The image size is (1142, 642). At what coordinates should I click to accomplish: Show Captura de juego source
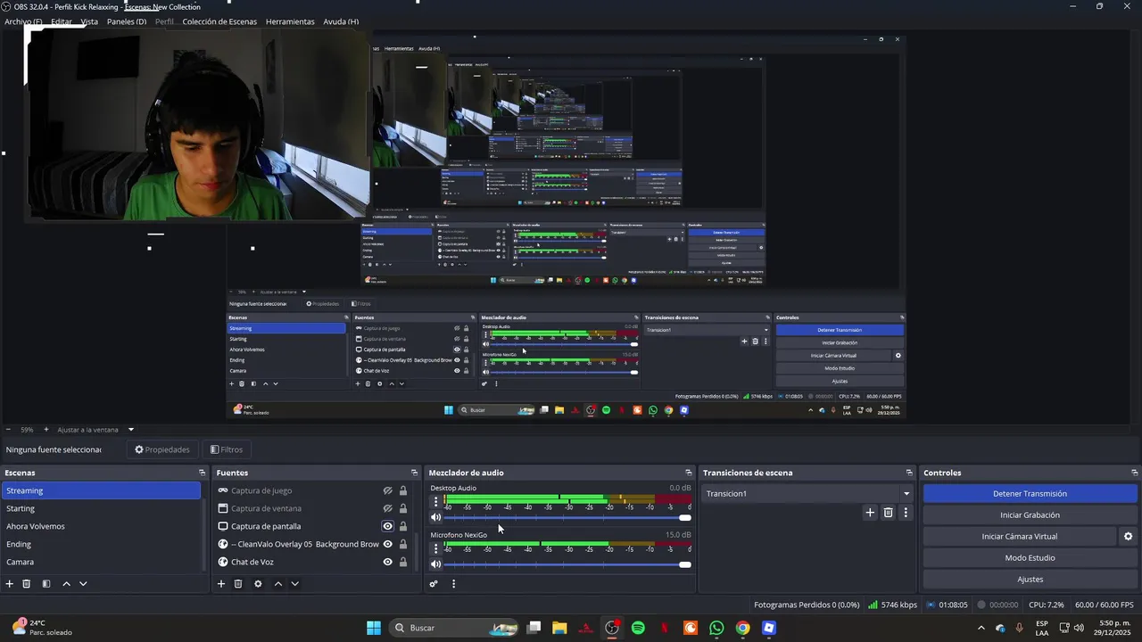(x=388, y=490)
